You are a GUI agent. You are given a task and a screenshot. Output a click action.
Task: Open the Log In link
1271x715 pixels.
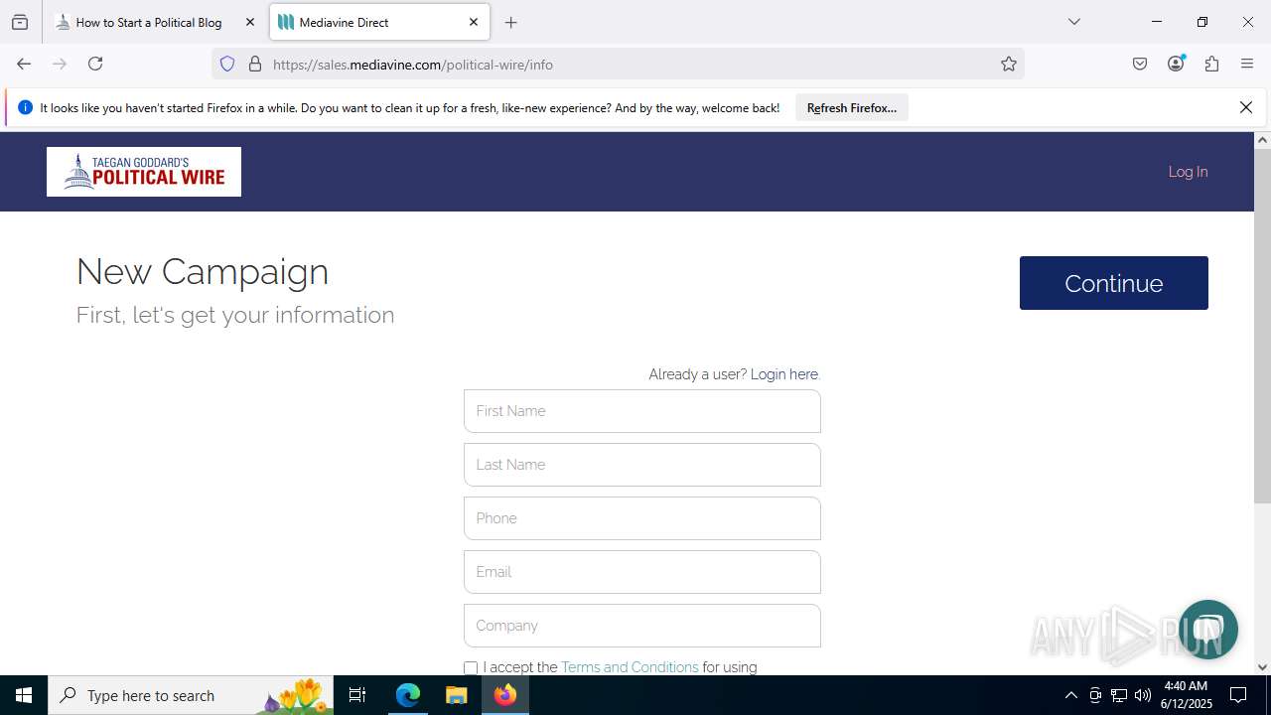pyautogui.click(x=1188, y=172)
